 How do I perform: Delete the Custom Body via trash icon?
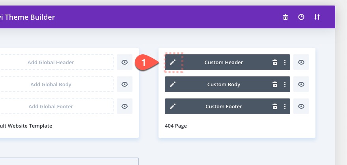(x=274, y=84)
